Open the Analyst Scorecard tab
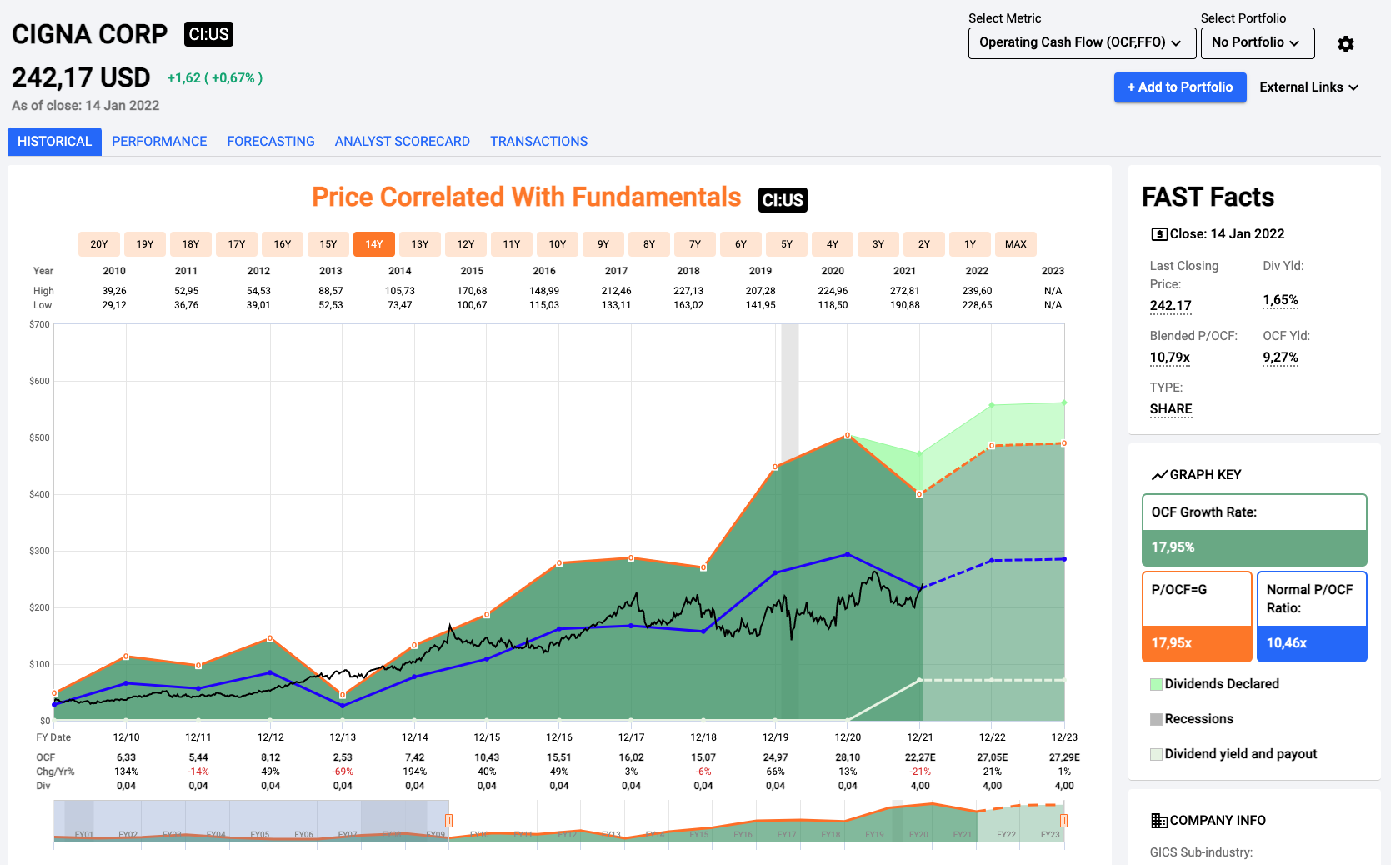1391x865 pixels. pos(402,142)
